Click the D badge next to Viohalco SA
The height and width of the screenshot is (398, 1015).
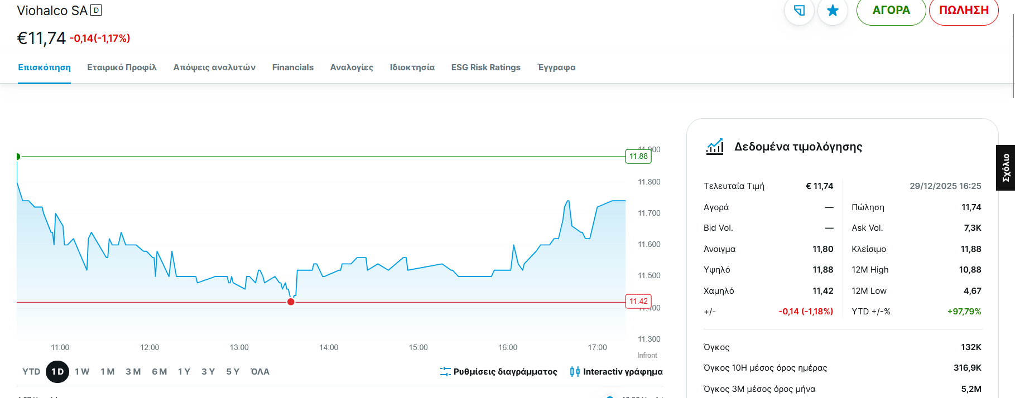point(96,10)
